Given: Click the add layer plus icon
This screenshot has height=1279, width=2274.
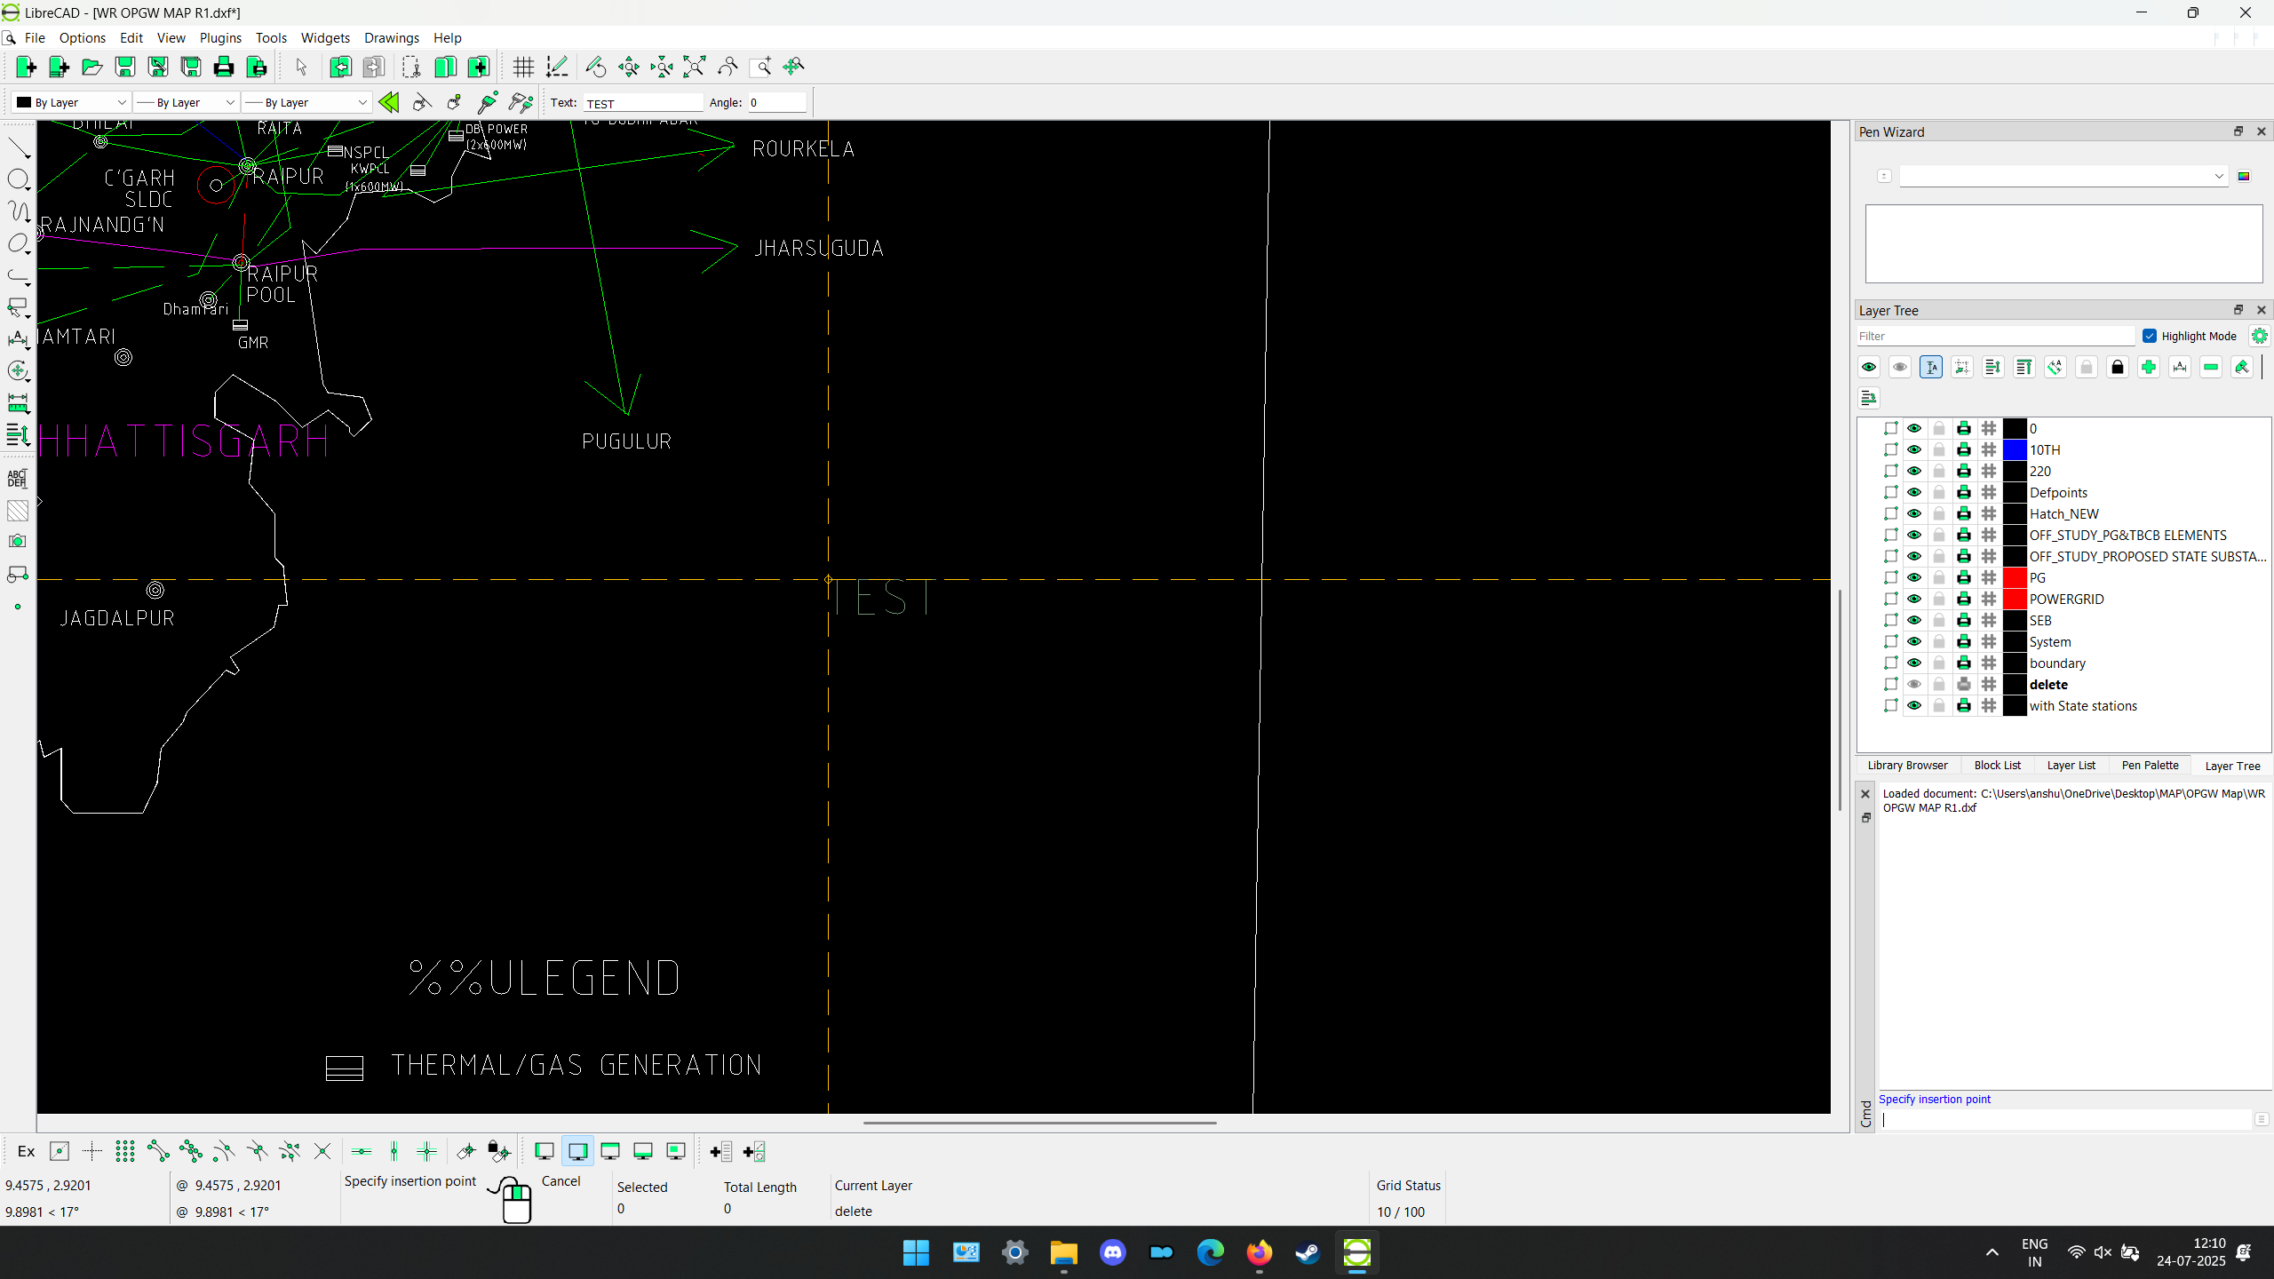Looking at the screenshot, I should pyautogui.click(x=2148, y=367).
